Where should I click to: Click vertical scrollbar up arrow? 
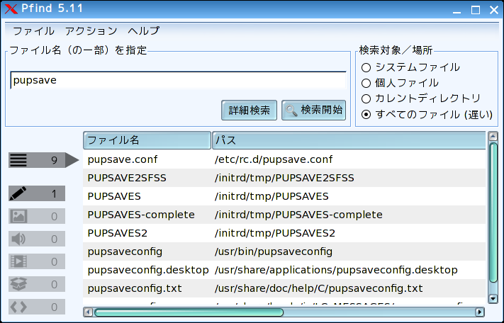[493, 137]
